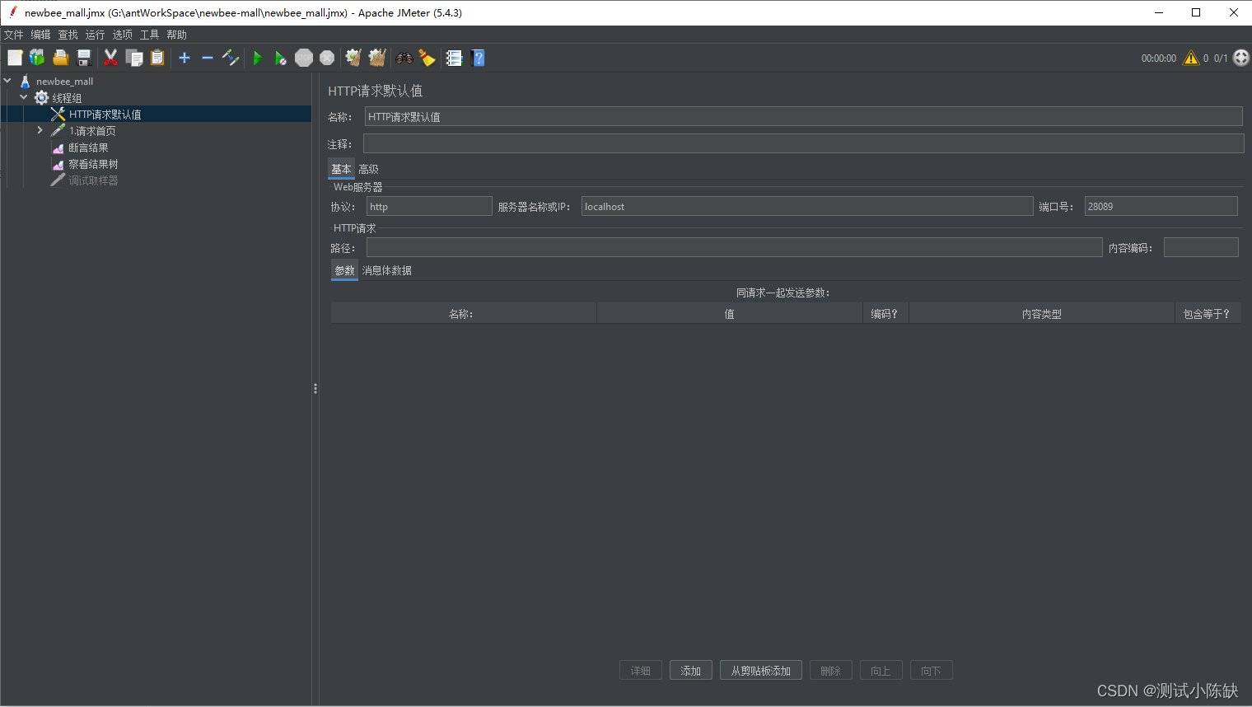
Task: Click the split pane divider handle
Action: coord(315,388)
